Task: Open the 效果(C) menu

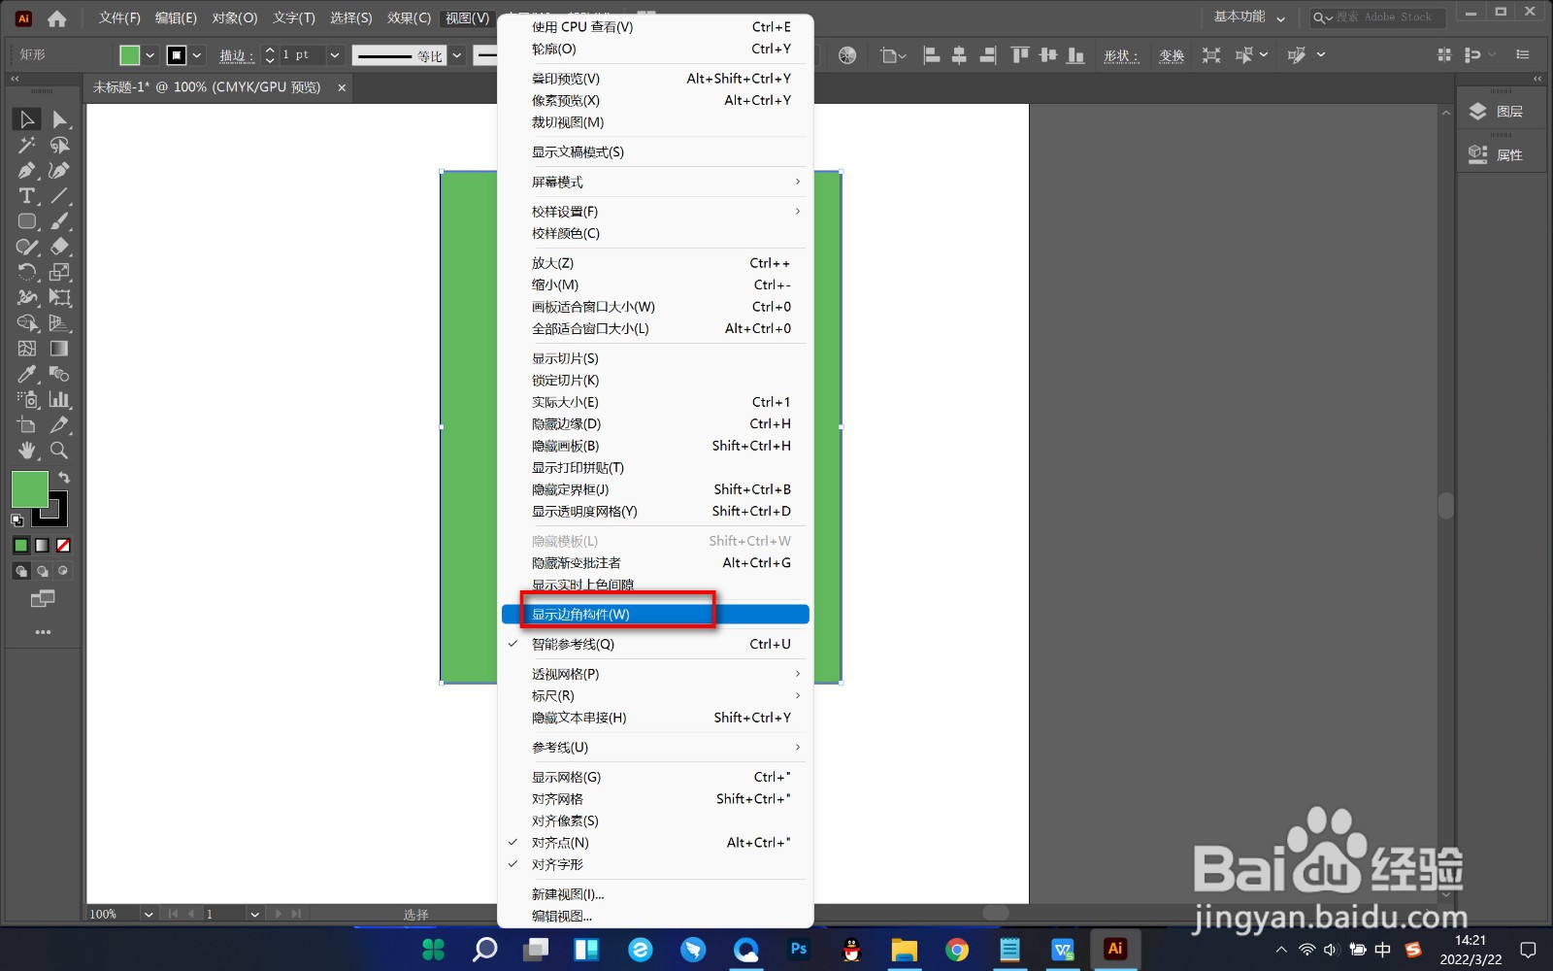Action: tap(409, 17)
